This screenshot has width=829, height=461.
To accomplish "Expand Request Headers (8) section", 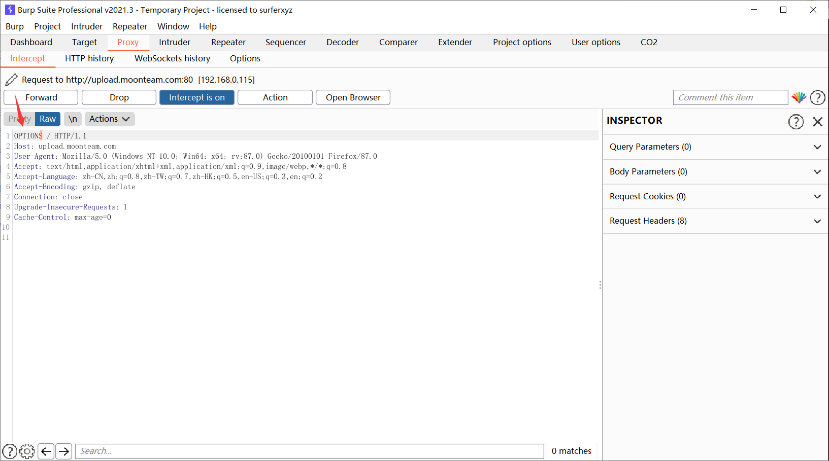I will tap(716, 221).
